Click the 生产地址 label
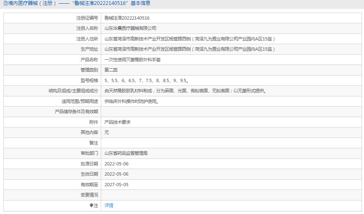This screenshot has height=214, width=364. tap(89, 49)
